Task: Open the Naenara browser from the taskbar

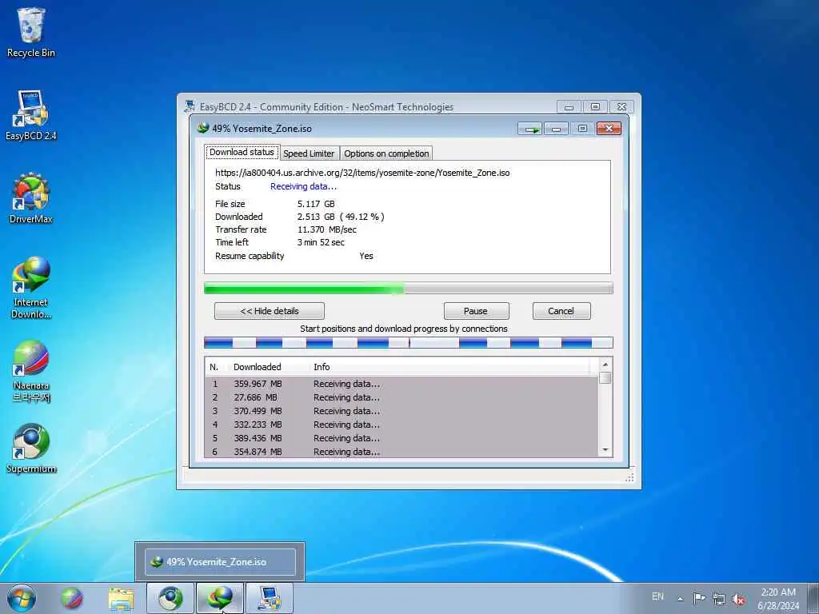Action: click(72, 598)
